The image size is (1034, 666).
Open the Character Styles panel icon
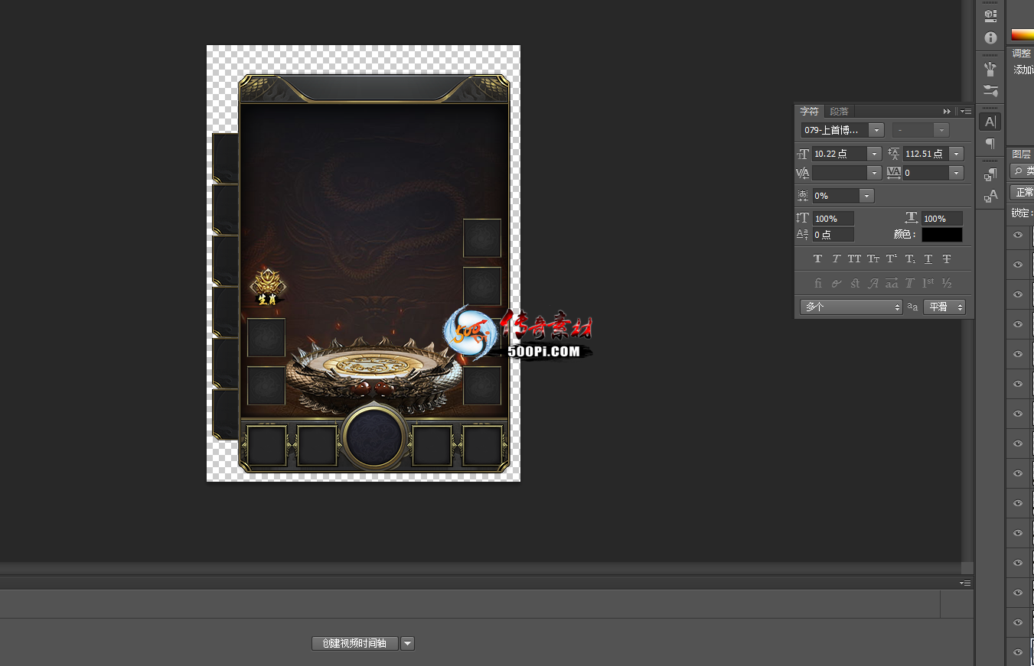tap(990, 197)
